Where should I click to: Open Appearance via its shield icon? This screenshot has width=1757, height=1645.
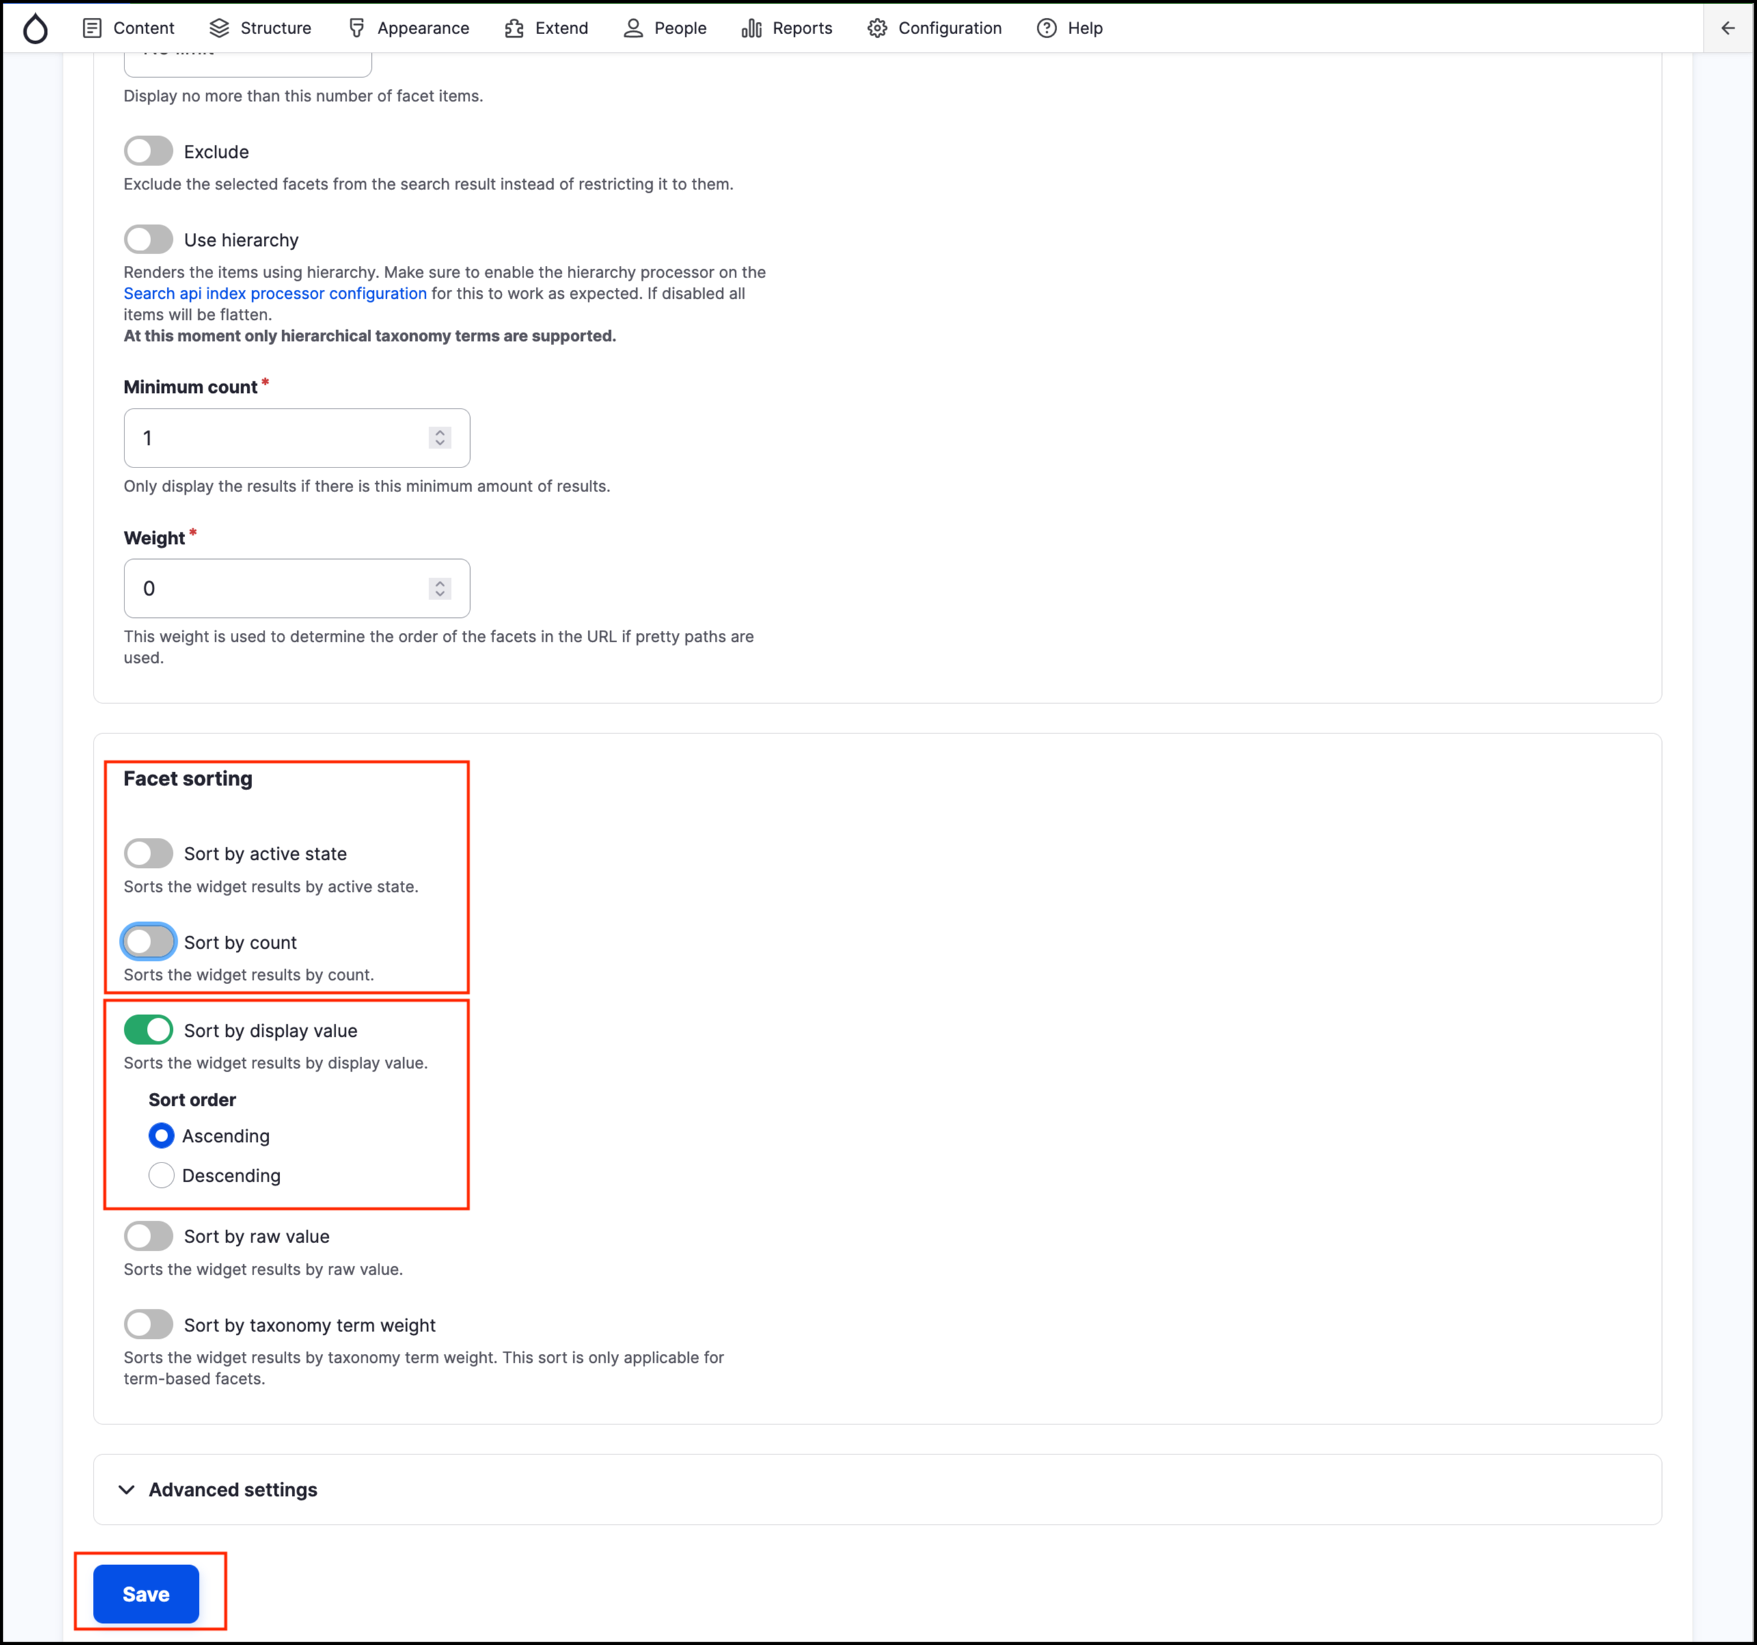pyautogui.click(x=356, y=27)
